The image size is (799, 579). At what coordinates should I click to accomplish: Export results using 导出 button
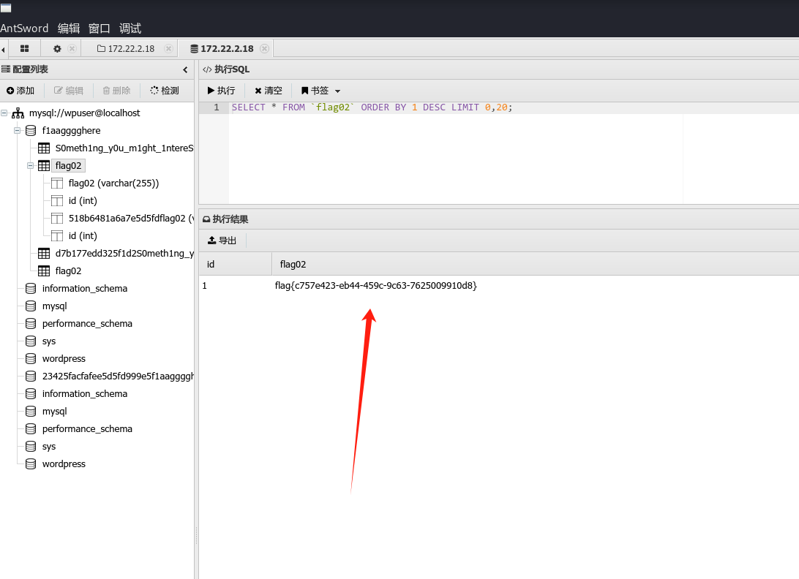[x=222, y=241]
